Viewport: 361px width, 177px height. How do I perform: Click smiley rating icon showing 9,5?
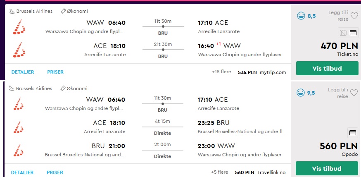click(300, 93)
